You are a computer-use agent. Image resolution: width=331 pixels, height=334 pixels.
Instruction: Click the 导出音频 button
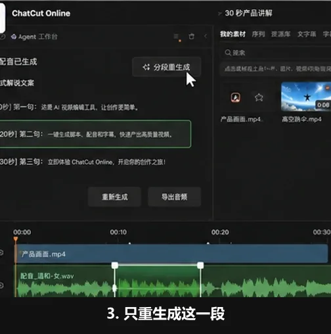tap(174, 197)
